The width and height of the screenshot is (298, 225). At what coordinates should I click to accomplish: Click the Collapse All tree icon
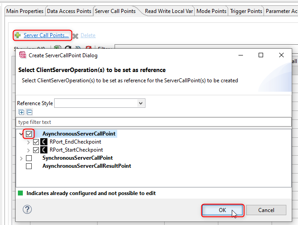click(x=30, y=112)
